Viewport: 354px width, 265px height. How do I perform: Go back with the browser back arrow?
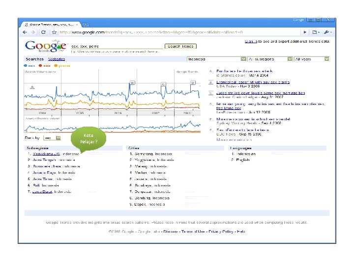coord(25,32)
